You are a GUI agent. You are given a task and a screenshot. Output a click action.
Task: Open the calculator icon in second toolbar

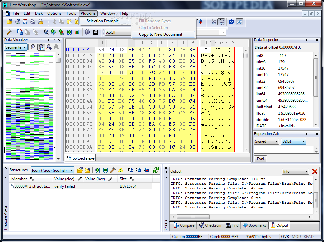tap(96, 32)
